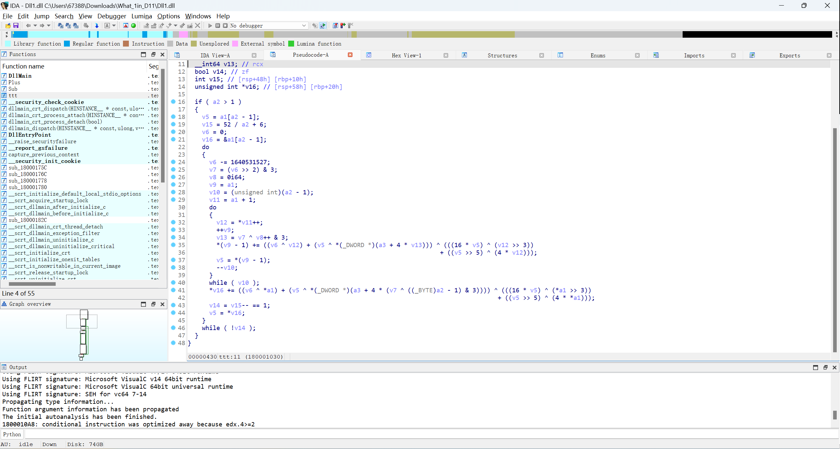
Task: Switch to the IDA View-A tab
Action: (x=215, y=55)
